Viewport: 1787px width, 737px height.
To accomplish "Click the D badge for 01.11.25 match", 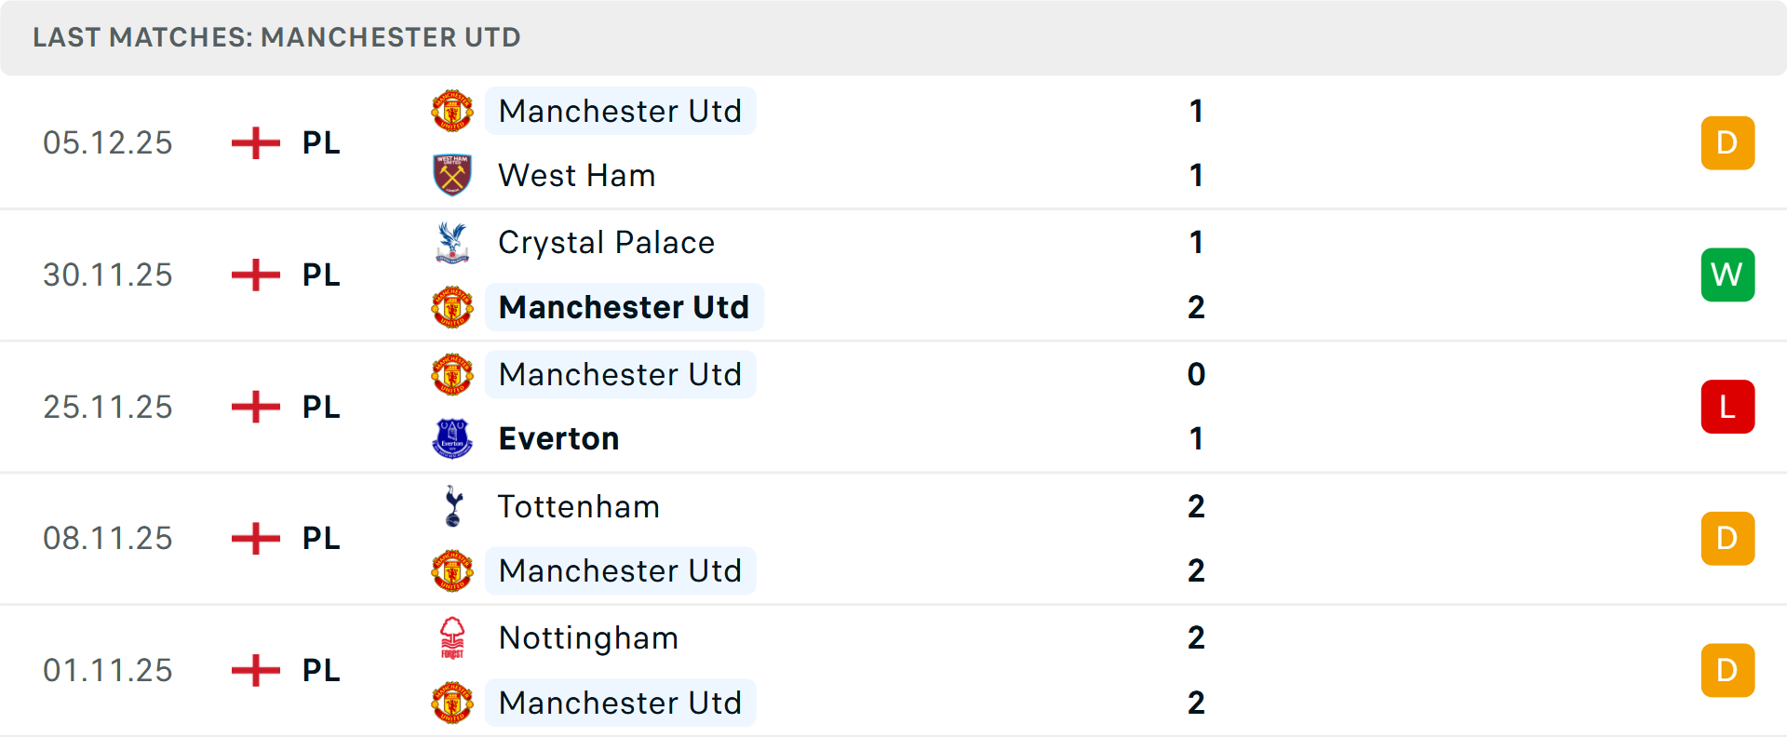I will [1727, 670].
